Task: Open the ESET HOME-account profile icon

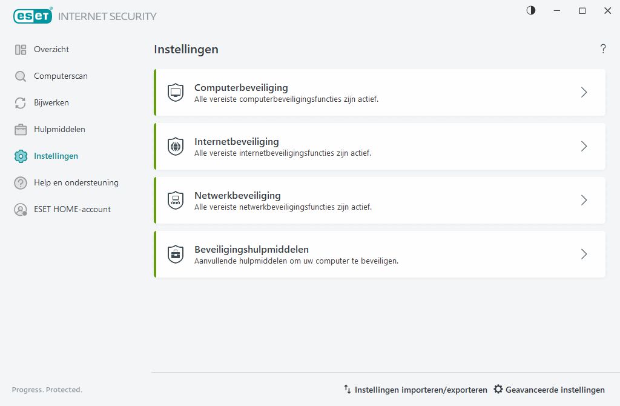Action: click(19, 209)
